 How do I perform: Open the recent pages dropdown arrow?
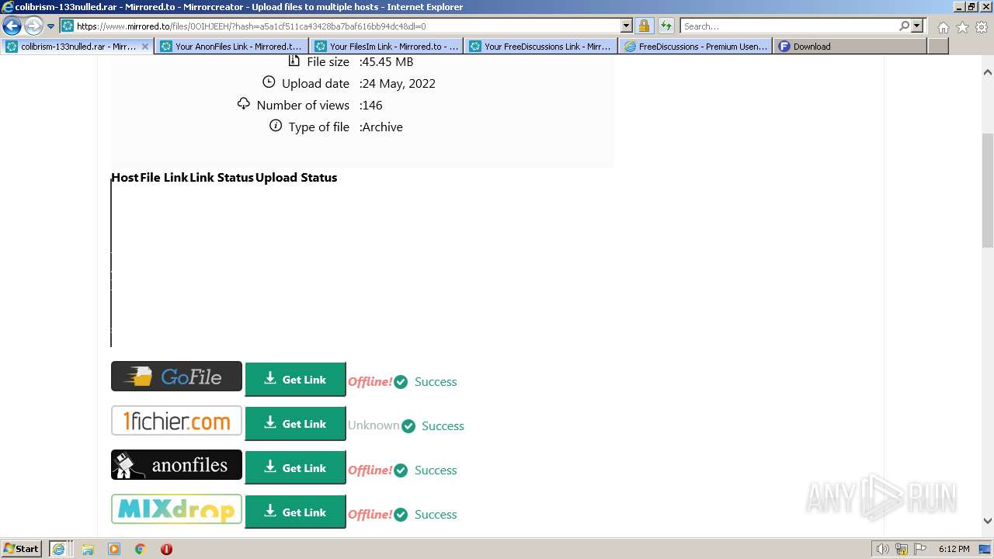(x=50, y=26)
